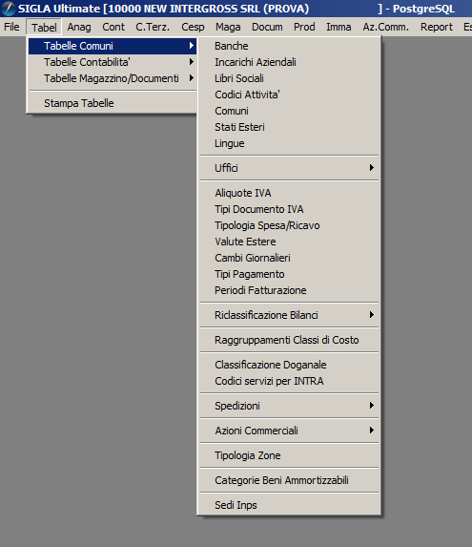Image resolution: width=472 pixels, height=547 pixels.
Task: Choose Sedi Inps menu item
Action: click(x=289, y=505)
